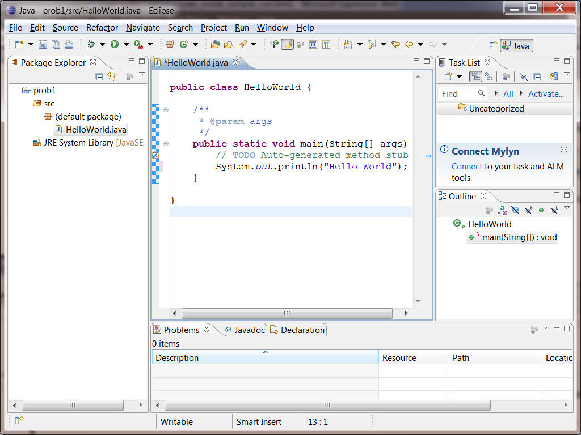
Task: Click the Next Annotation arrow icon
Action: click(348, 44)
